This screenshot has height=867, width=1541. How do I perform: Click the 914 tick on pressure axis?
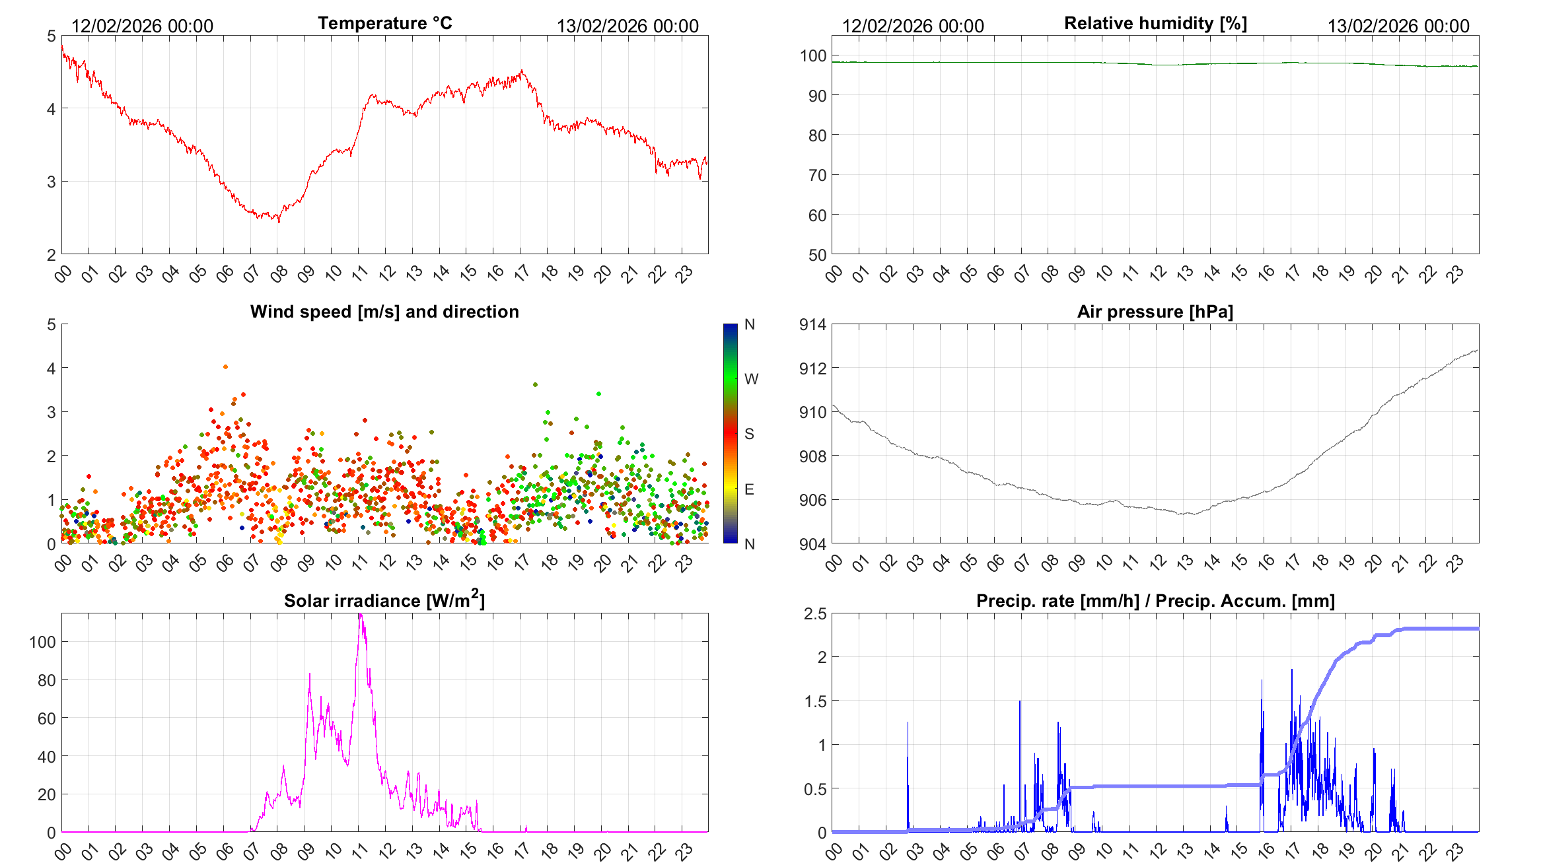point(812,324)
